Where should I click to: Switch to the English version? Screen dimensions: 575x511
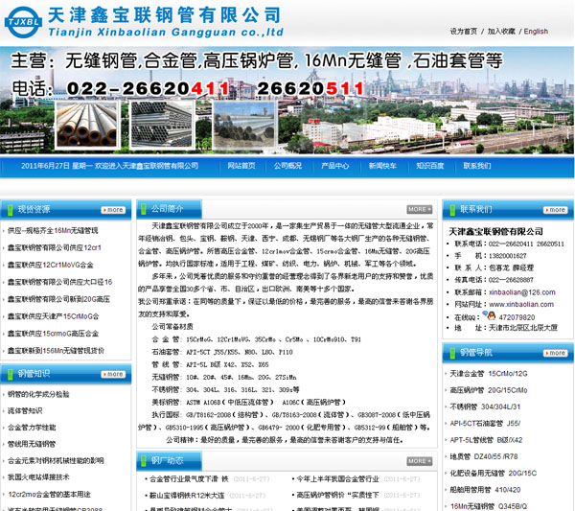536,32
